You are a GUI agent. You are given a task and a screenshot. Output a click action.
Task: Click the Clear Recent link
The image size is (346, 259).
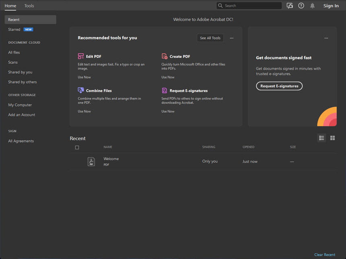tap(325, 255)
